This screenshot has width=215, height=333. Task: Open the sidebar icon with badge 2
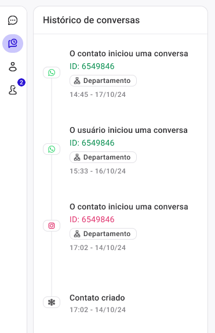[x=13, y=89]
